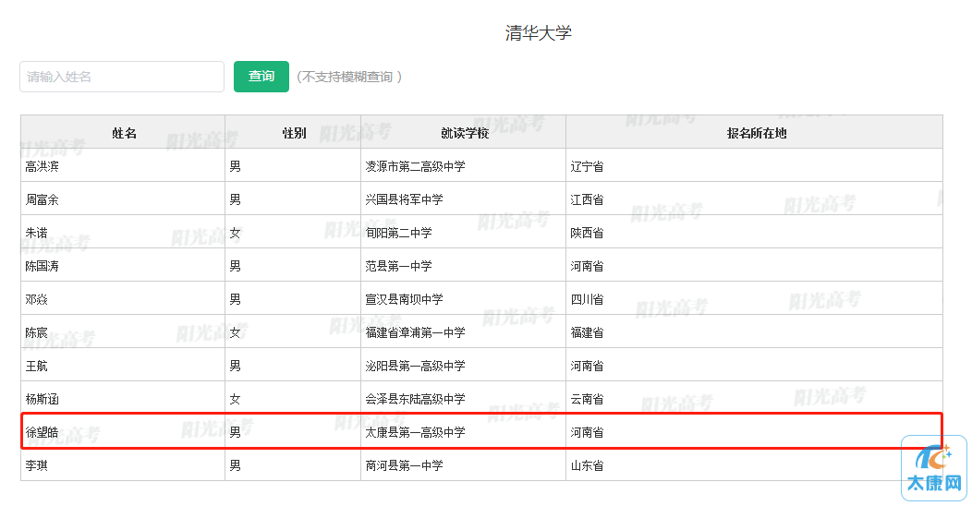972x506 pixels.
Task: Select the name 周富余
Action: (x=43, y=199)
